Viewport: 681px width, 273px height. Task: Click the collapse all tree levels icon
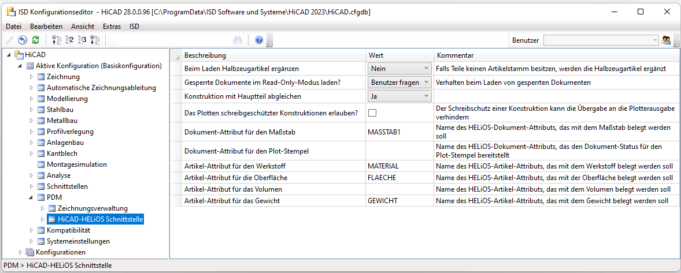56,40
